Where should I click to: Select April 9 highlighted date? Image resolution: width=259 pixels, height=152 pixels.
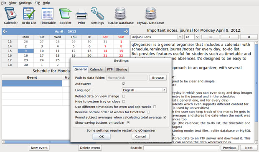pyautogui.click(x=26, y=51)
